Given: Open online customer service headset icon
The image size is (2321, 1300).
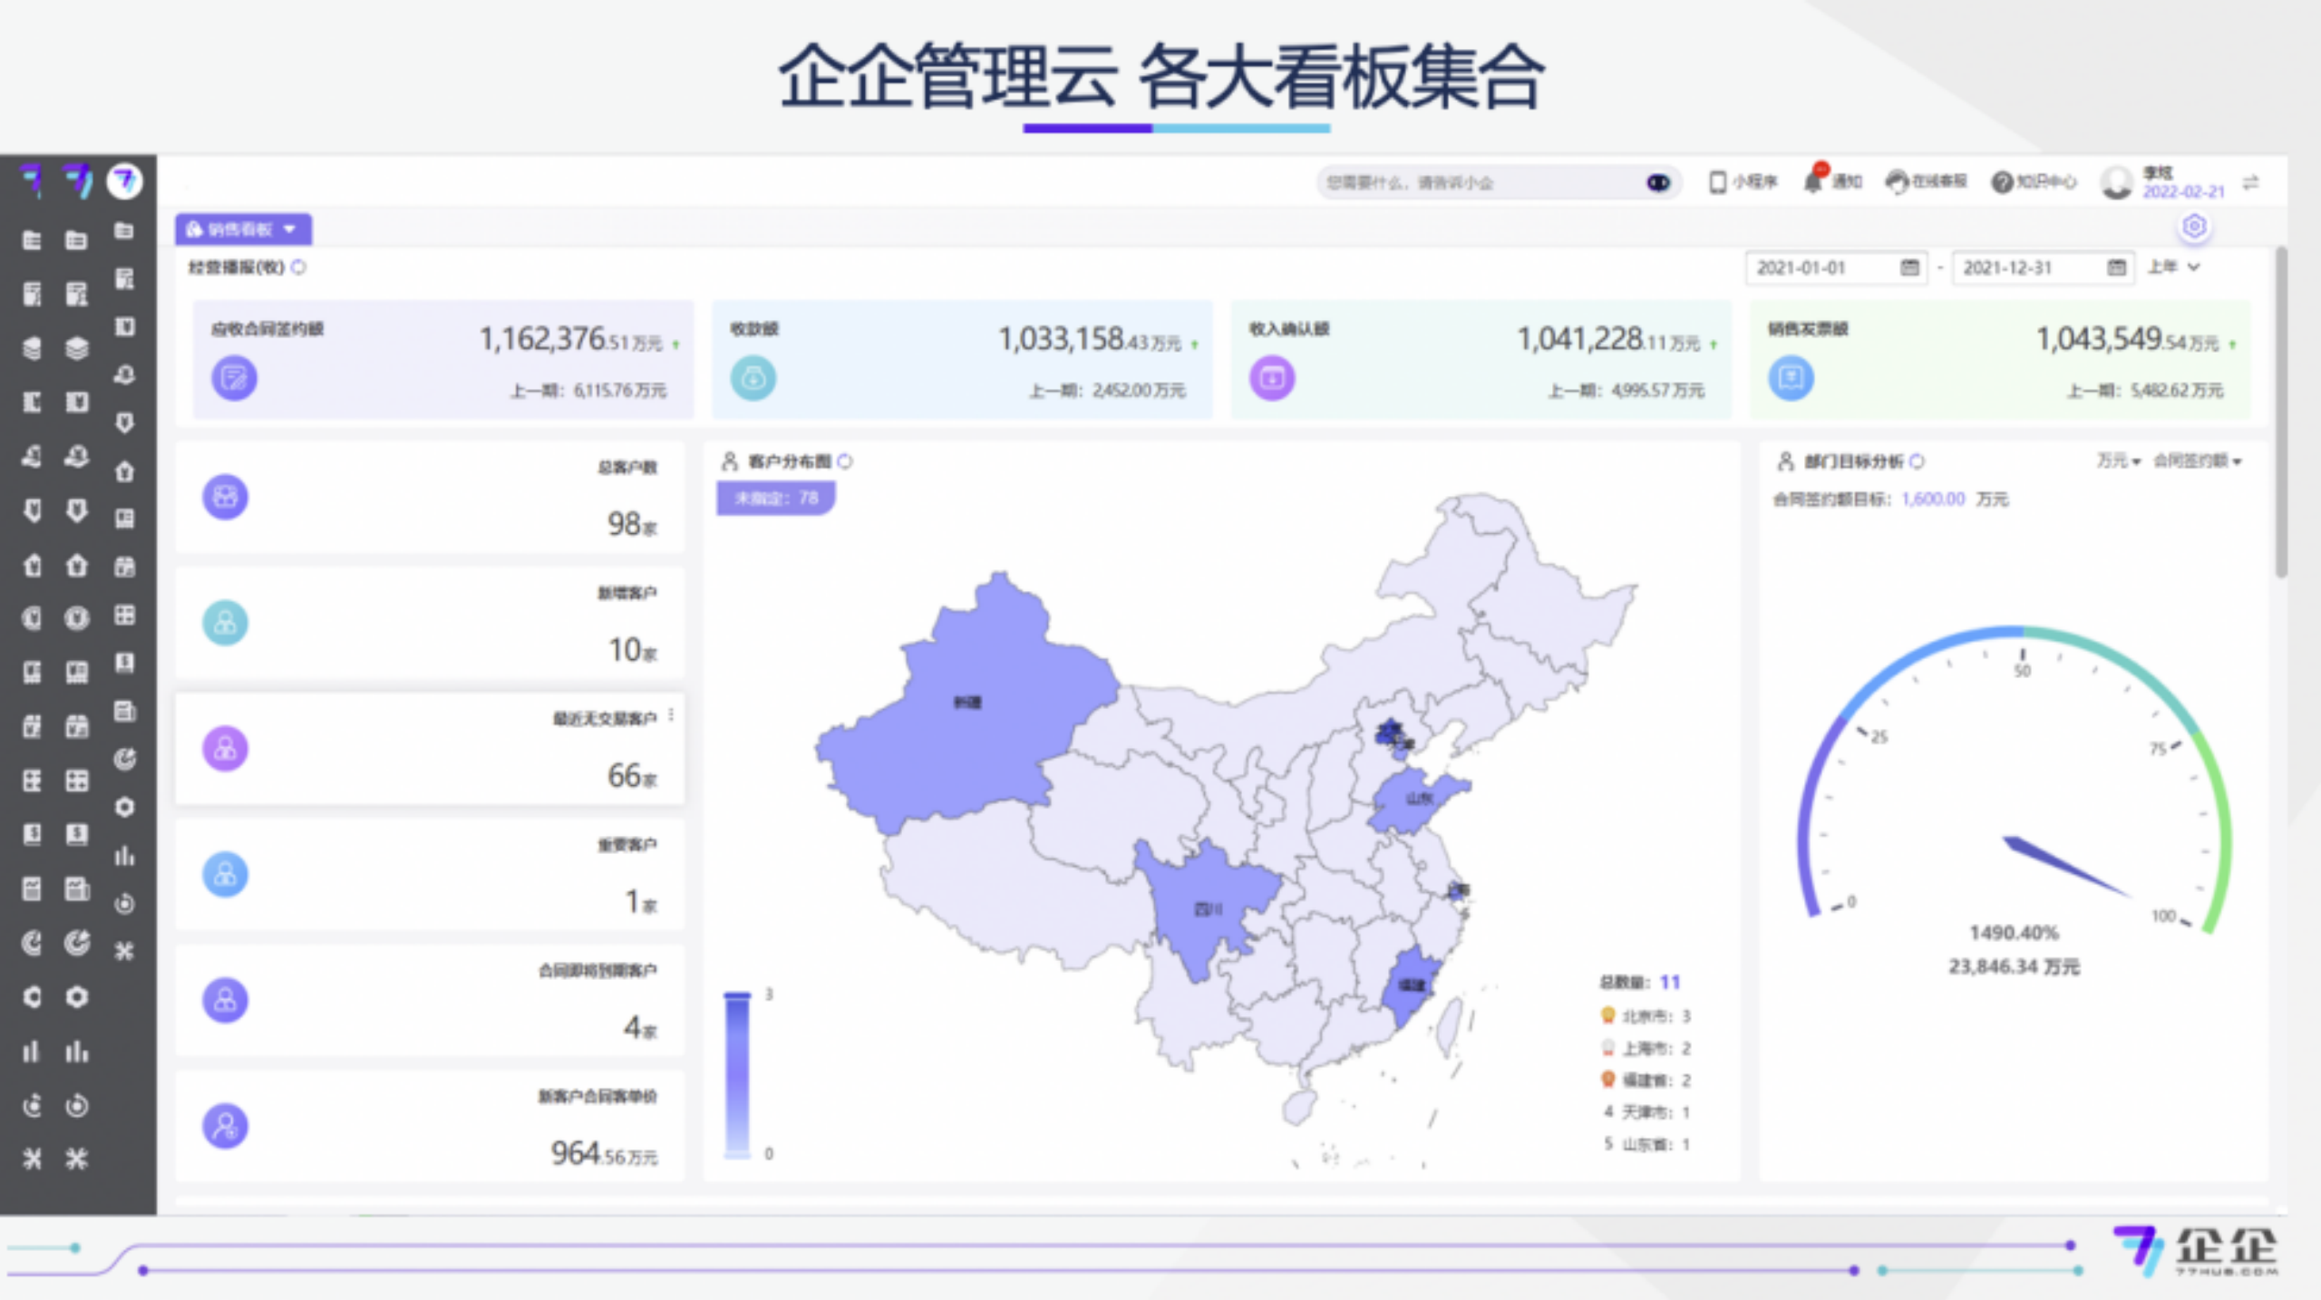Looking at the screenshot, I should click(1897, 182).
